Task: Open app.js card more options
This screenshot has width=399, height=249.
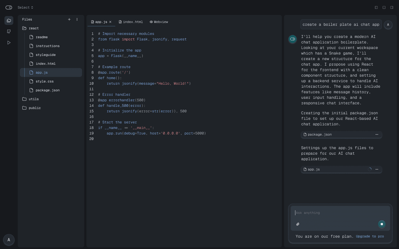Action: click(x=377, y=169)
